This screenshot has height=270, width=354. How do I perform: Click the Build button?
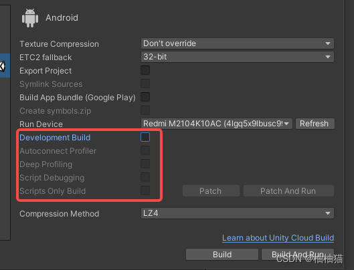tap(222, 255)
